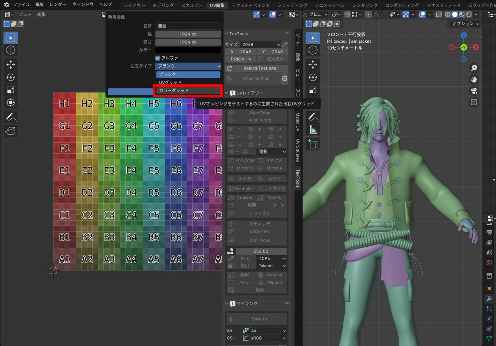This screenshot has width=496, height=346.
Task: Click the trash icon beside Checker Map
Action: [x=285, y=78]
